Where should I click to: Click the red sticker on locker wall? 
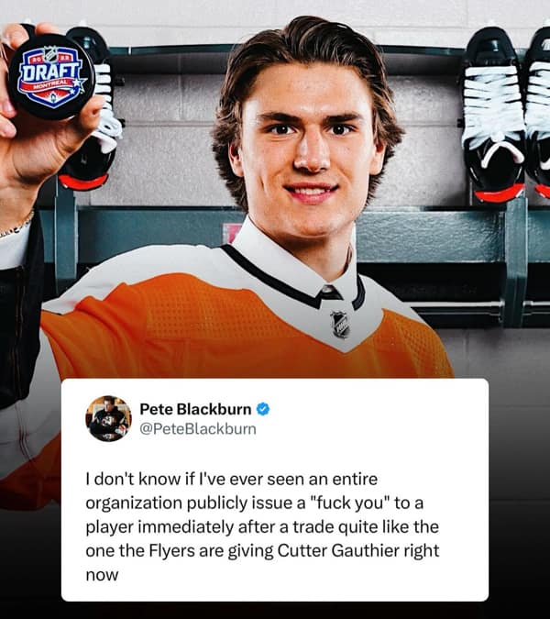(230, 233)
